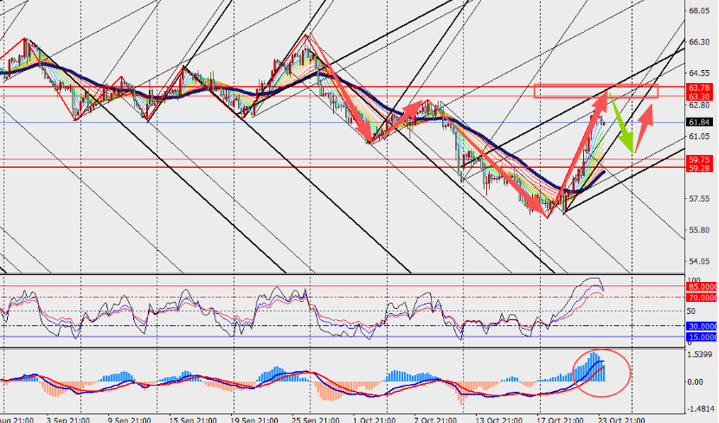Click the 15.0000 oversold level label
Image resolution: width=719 pixels, height=423 pixels.
[x=702, y=337]
